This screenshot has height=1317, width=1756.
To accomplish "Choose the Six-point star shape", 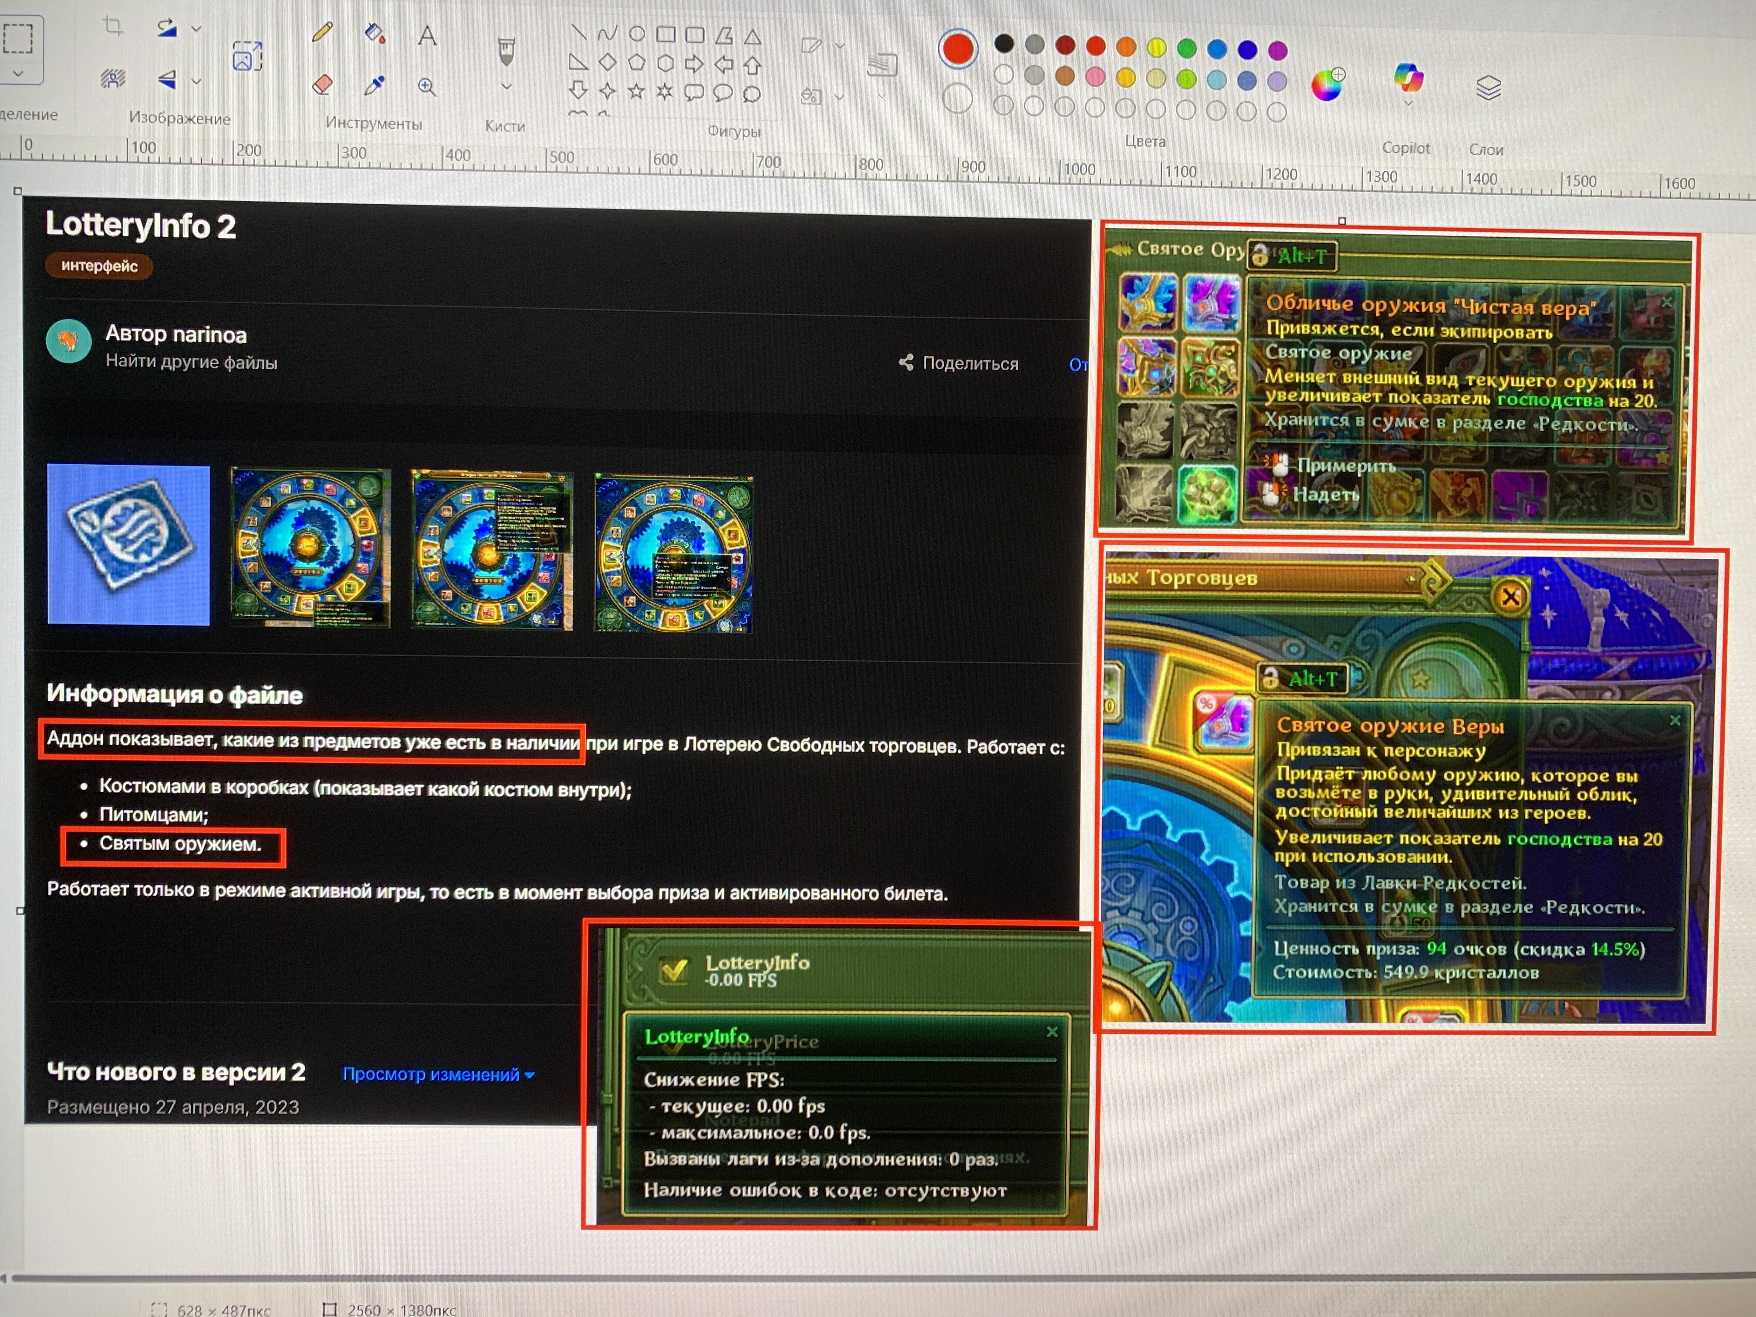I will [x=665, y=93].
